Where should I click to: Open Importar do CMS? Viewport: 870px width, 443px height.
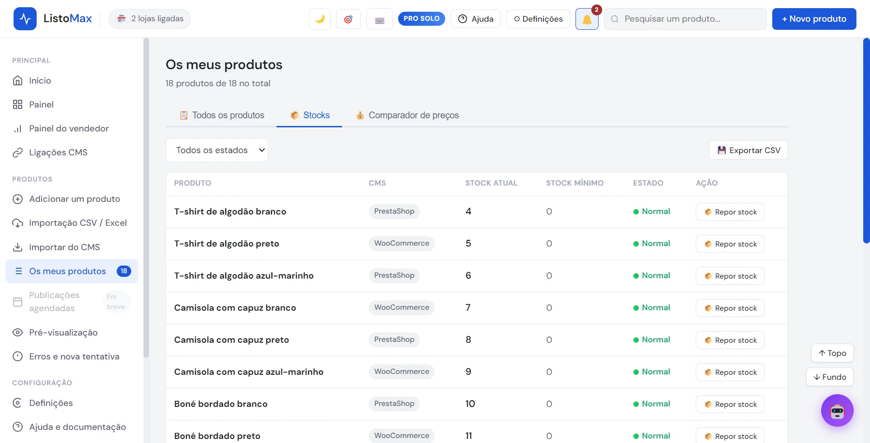click(72, 247)
